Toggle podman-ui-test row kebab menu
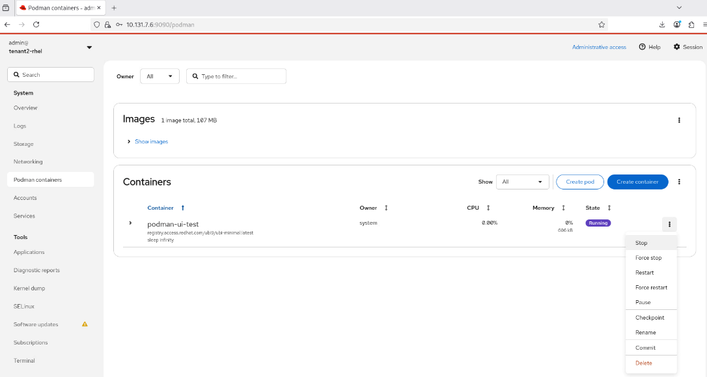The width and height of the screenshot is (707, 377). coord(670,224)
